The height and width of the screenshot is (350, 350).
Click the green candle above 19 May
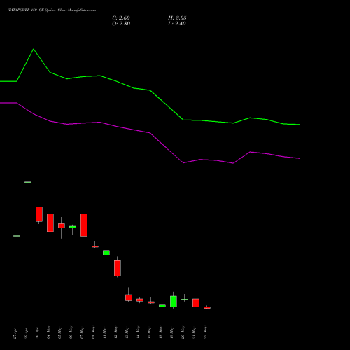(x=174, y=302)
